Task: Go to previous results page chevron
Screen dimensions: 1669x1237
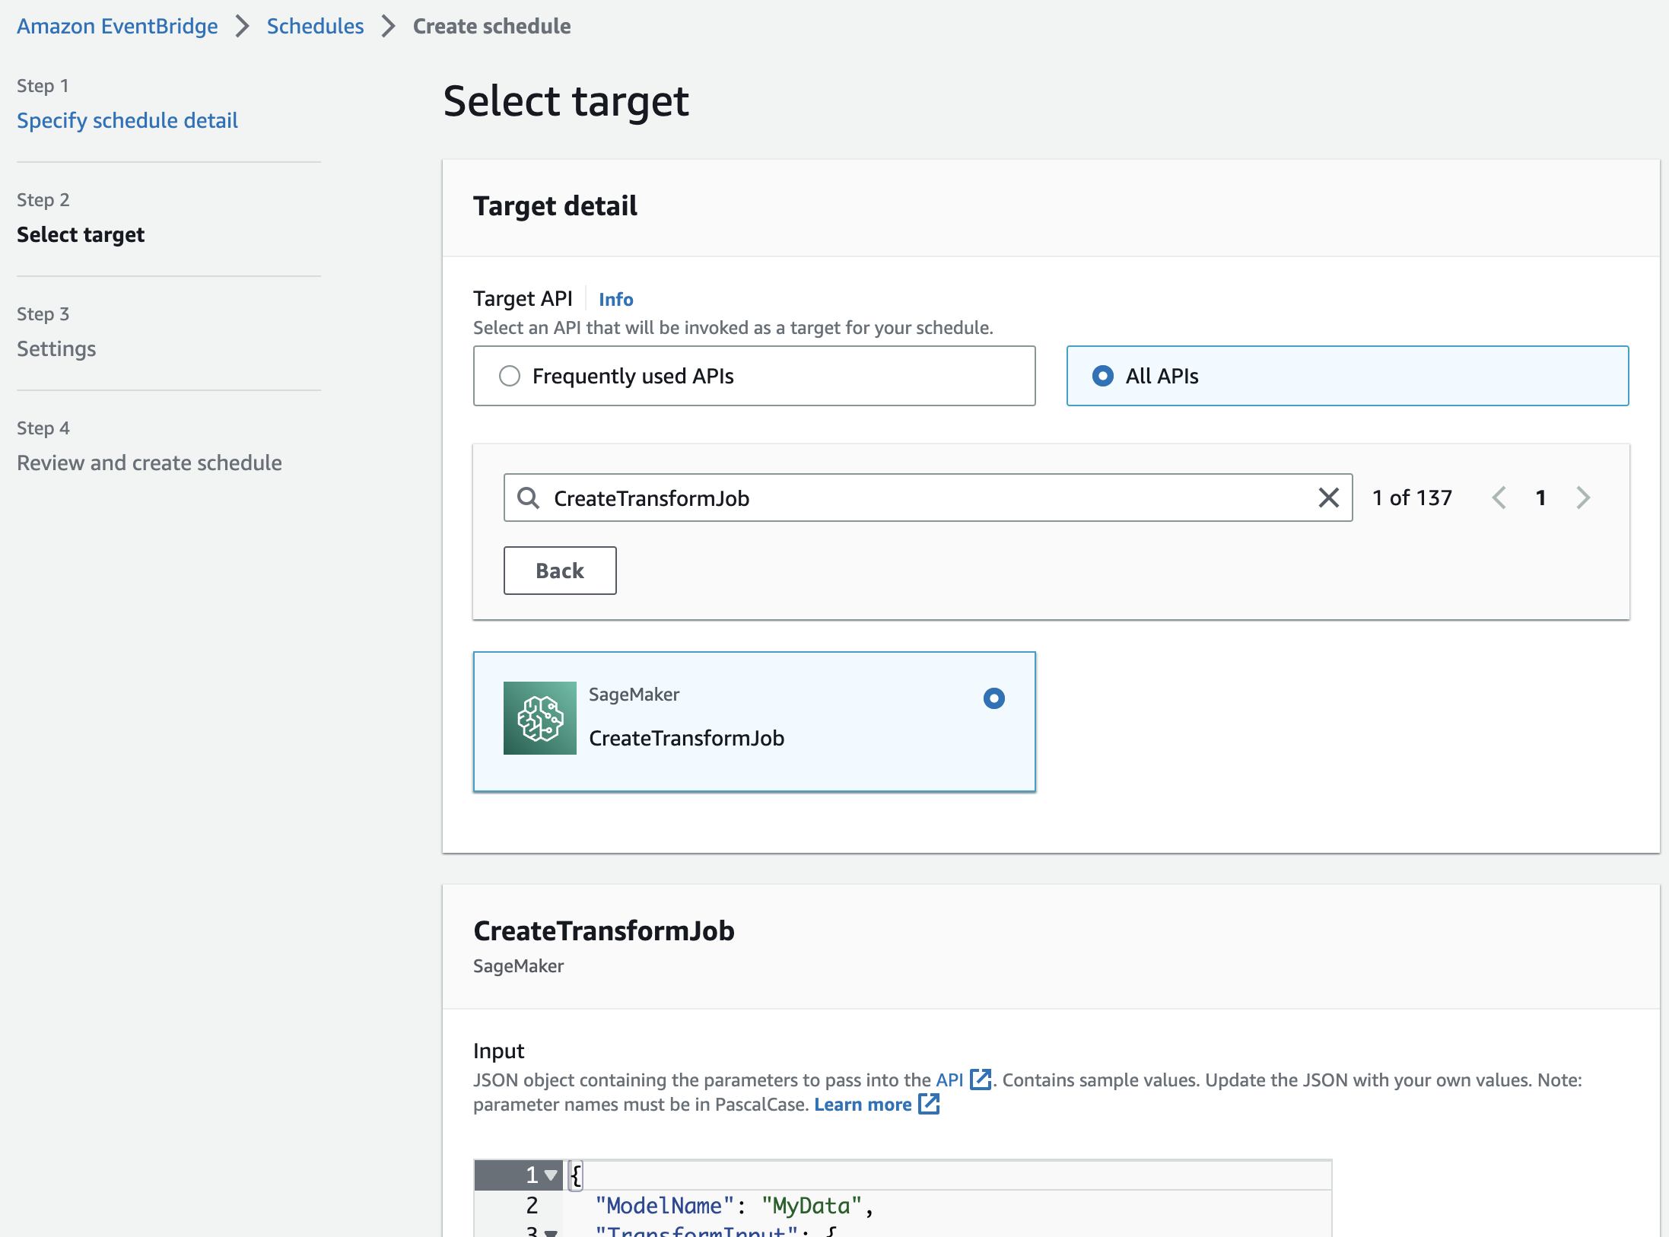Action: click(1499, 498)
